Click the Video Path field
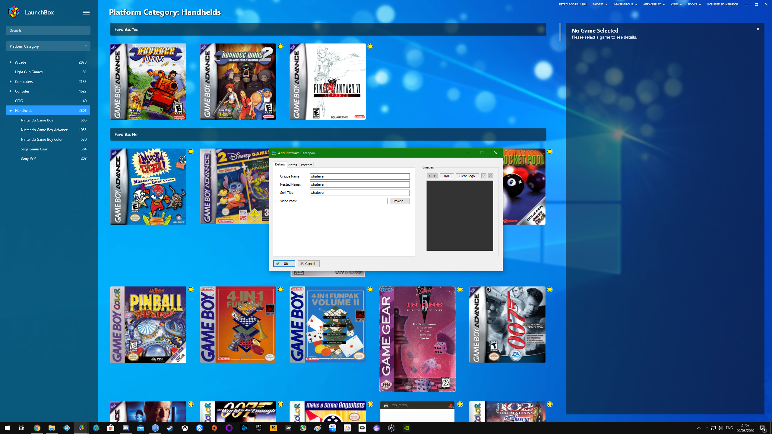This screenshot has width=772, height=434. (349, 201)
